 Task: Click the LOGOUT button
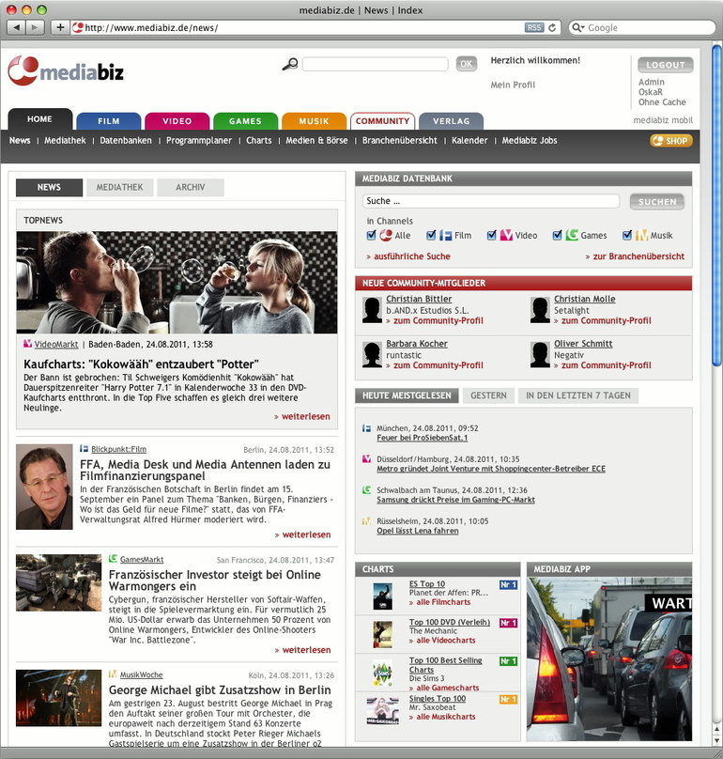coord(666,65)
